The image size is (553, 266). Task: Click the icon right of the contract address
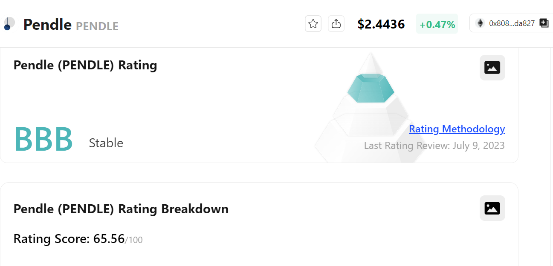(x=544, y=23)
